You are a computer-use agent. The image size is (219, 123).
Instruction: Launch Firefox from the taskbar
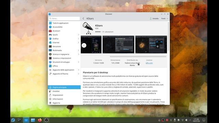pos(40,120)
